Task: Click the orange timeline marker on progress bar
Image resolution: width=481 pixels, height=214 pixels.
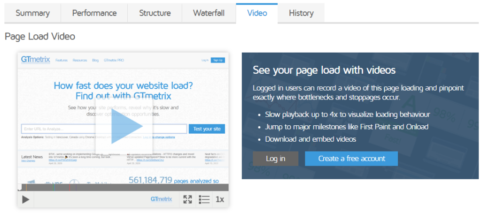Action: (x=26, y=187)
